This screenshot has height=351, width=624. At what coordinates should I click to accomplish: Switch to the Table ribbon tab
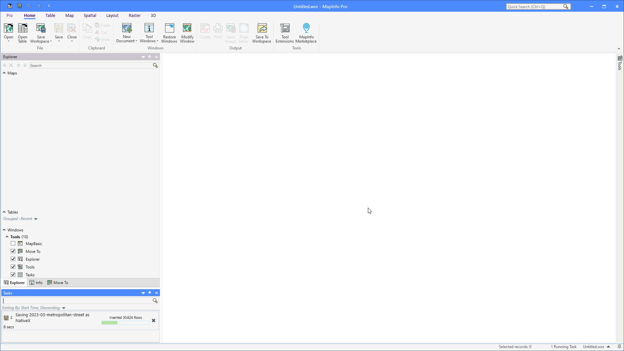(50, 16)
